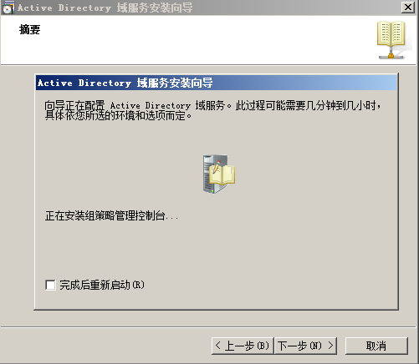
Task: Click the network stand under the book icon
Action: [x=391, y=53]
